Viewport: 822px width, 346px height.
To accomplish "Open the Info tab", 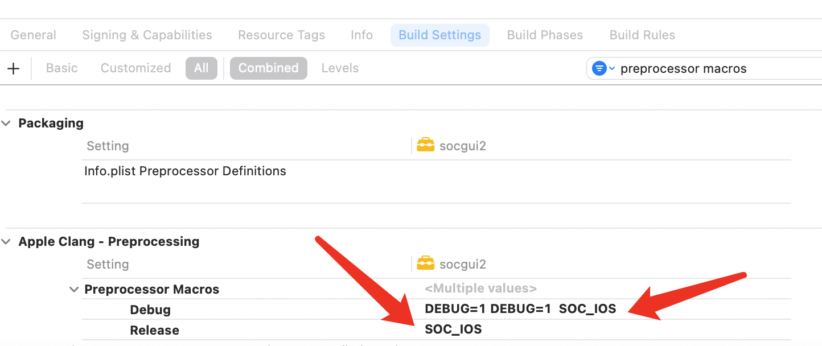I will [x=361, y=35].
